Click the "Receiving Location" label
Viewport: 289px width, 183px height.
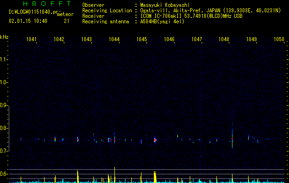tap(107, 11)
